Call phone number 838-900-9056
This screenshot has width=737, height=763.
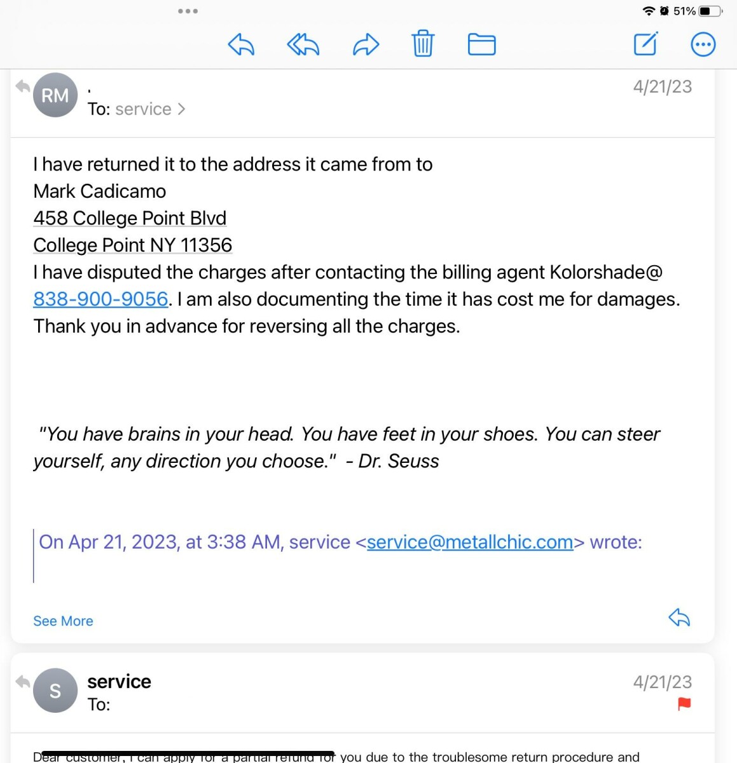100,299
